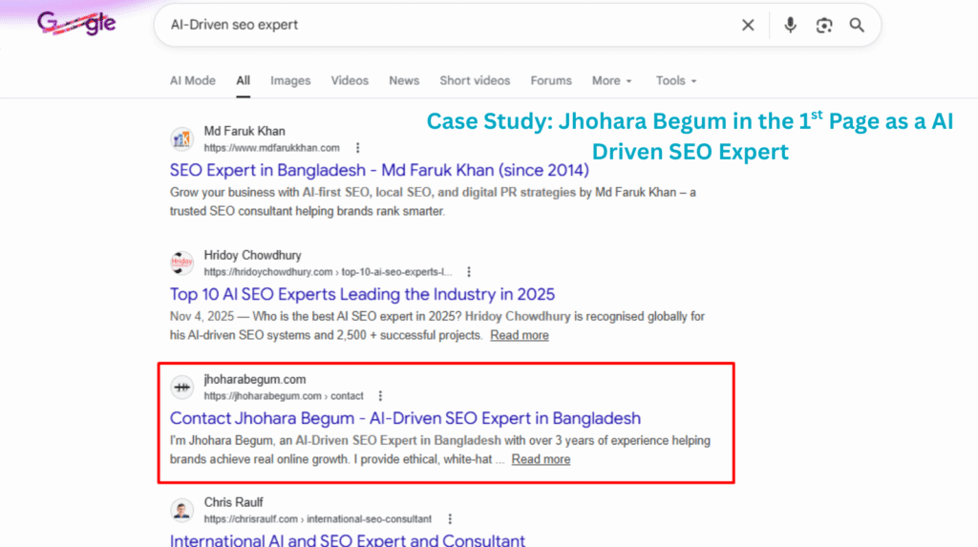Open Top 10 AI SEO Experts link
The width and height of the screenshot is (978, 547).
point(362,294)
